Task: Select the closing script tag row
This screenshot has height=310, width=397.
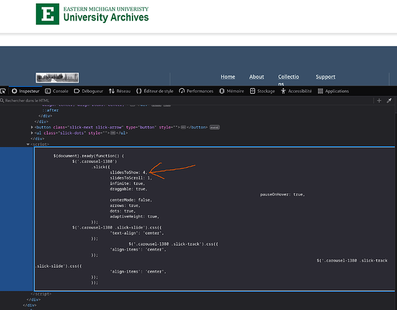Action: click(x=41, y=294)
